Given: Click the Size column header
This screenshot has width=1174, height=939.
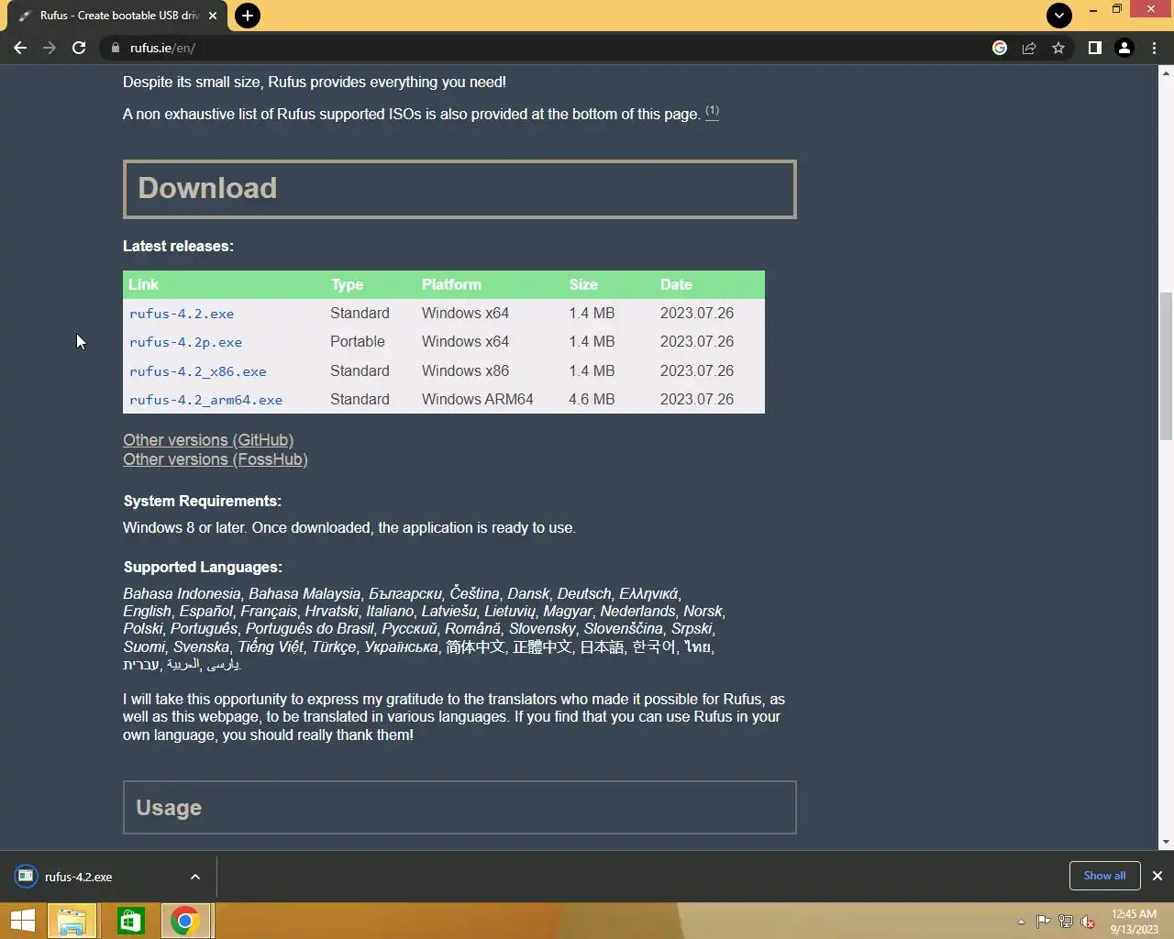Looking at the screenshot, I should point(583,284).
